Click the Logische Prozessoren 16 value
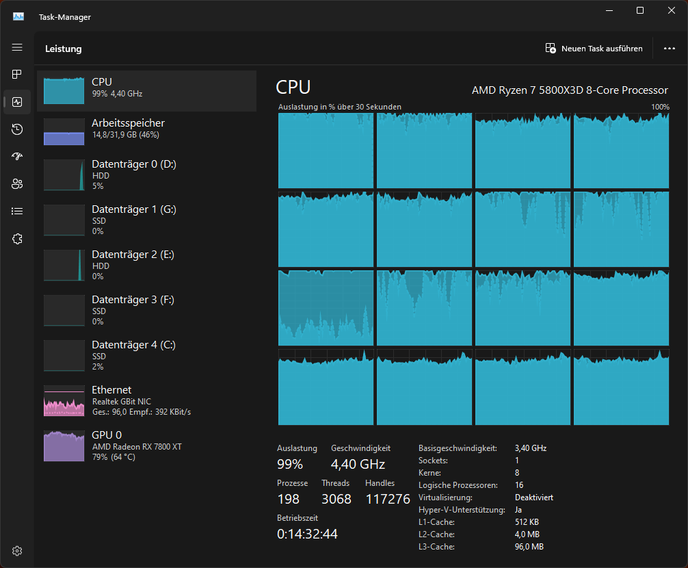This screenshot has width=688, height=568. click(x=519, y=485)
